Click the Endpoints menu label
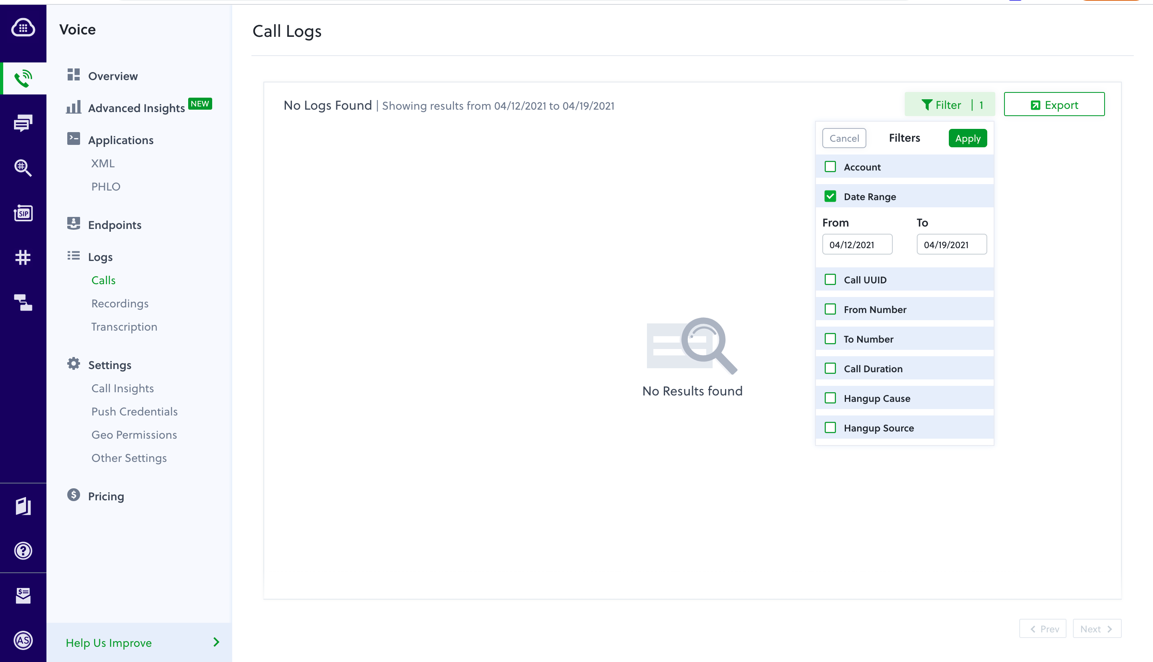Image resolution: width=1153 pixels, height=662 pixels. click(114, 225)
